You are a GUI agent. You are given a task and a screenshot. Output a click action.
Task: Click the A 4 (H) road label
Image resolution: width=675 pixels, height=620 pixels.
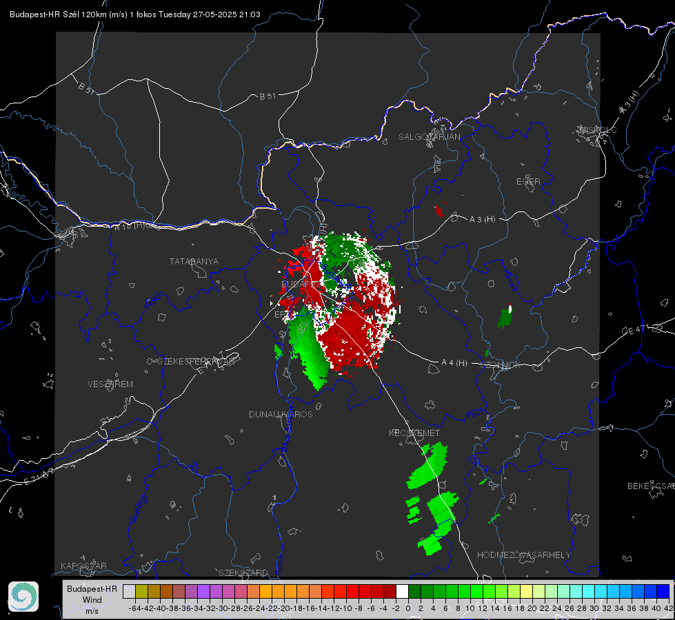pos(454,363)
